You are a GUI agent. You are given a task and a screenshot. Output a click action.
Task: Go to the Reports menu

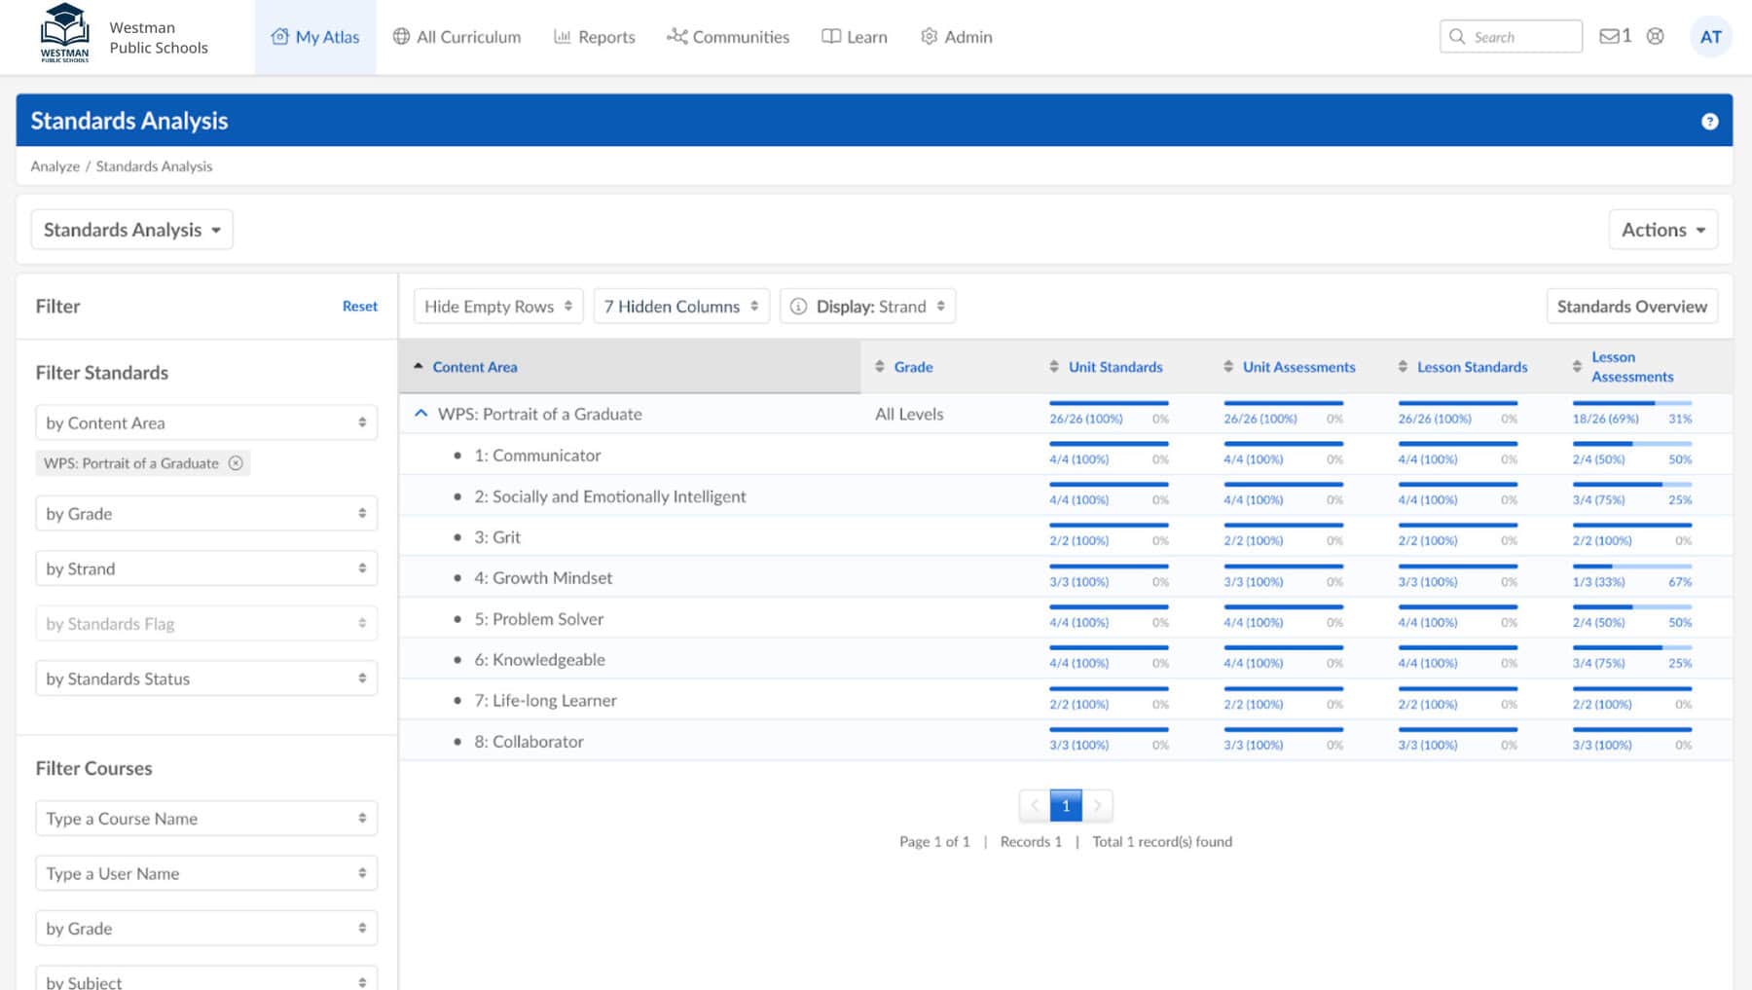click(595, 37)
